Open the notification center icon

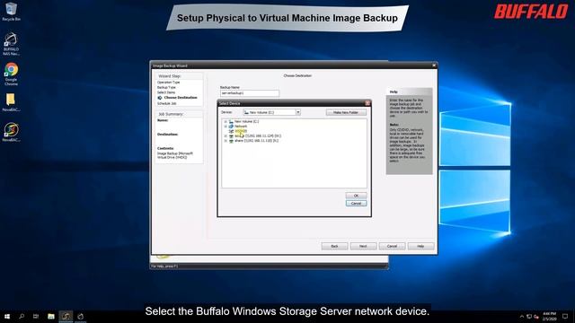[x=565, y=317]
